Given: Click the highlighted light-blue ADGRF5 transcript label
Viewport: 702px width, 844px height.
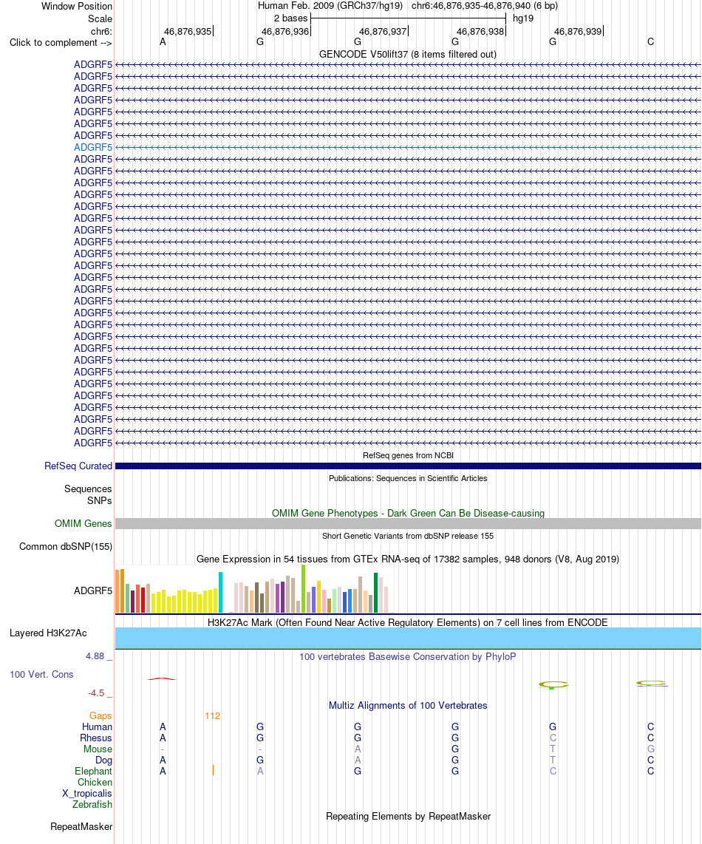Looking at the screenshot, I should coord(93,148).
